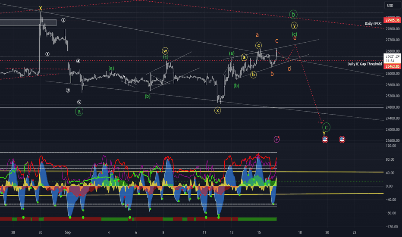Image resolution: width=402 pixels, height=237 pixels.
Task: Click the 11:54 bar countdown timer
Action: click(x=390, y=61)
